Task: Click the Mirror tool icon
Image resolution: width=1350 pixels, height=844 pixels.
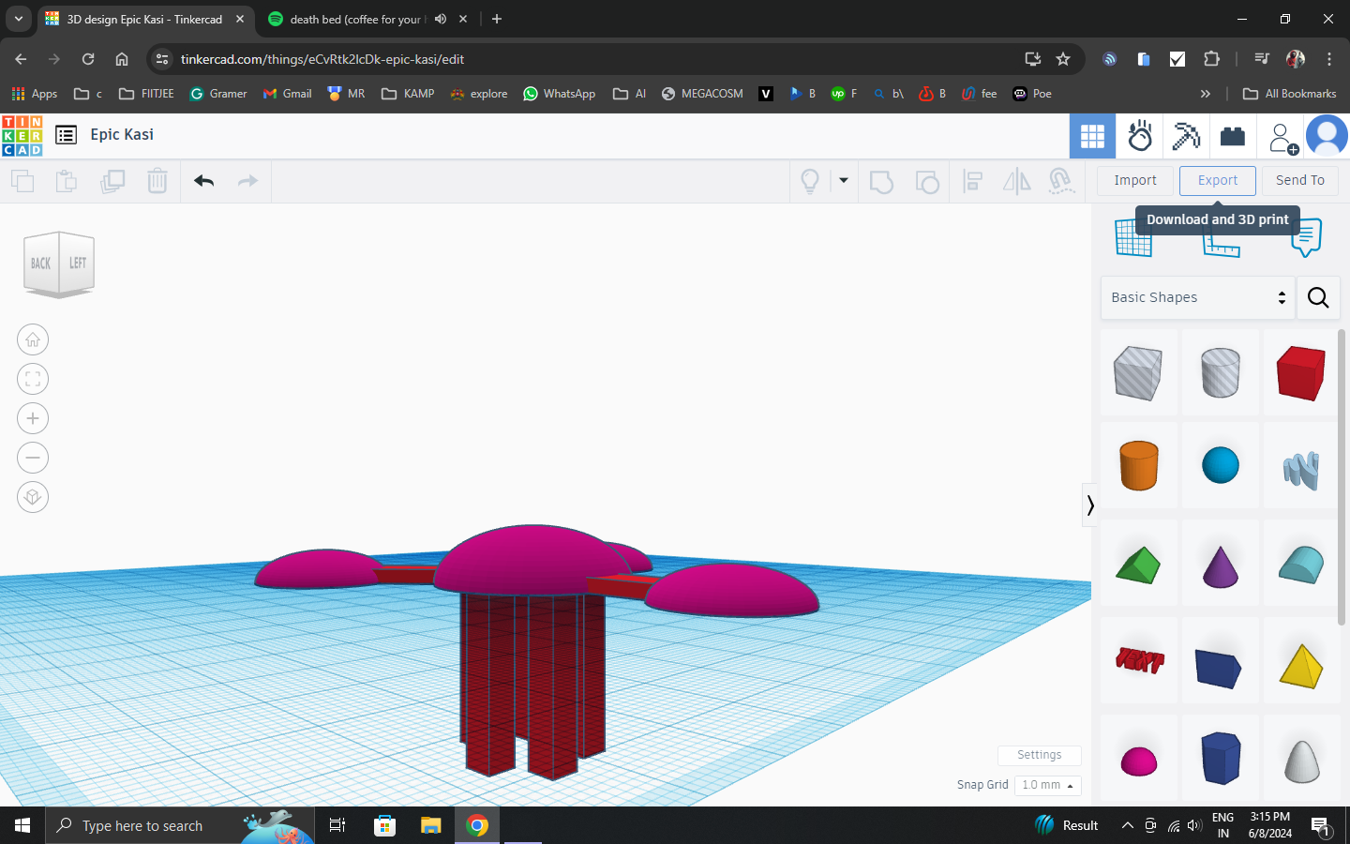Action: coord(1017,181)
